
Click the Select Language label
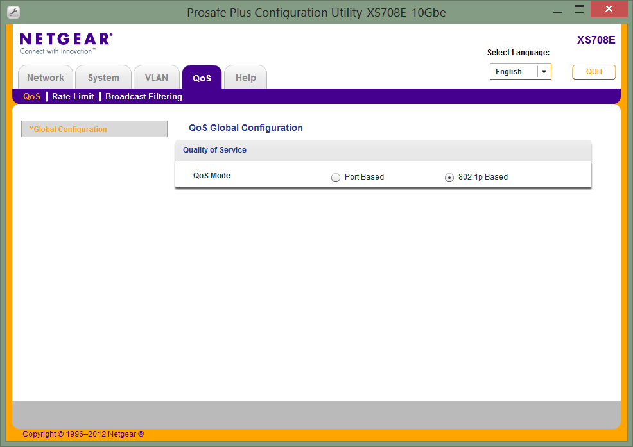pos(518,53)
